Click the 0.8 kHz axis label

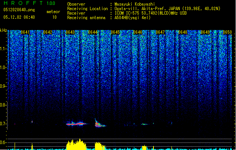click(x=3, y=105)
